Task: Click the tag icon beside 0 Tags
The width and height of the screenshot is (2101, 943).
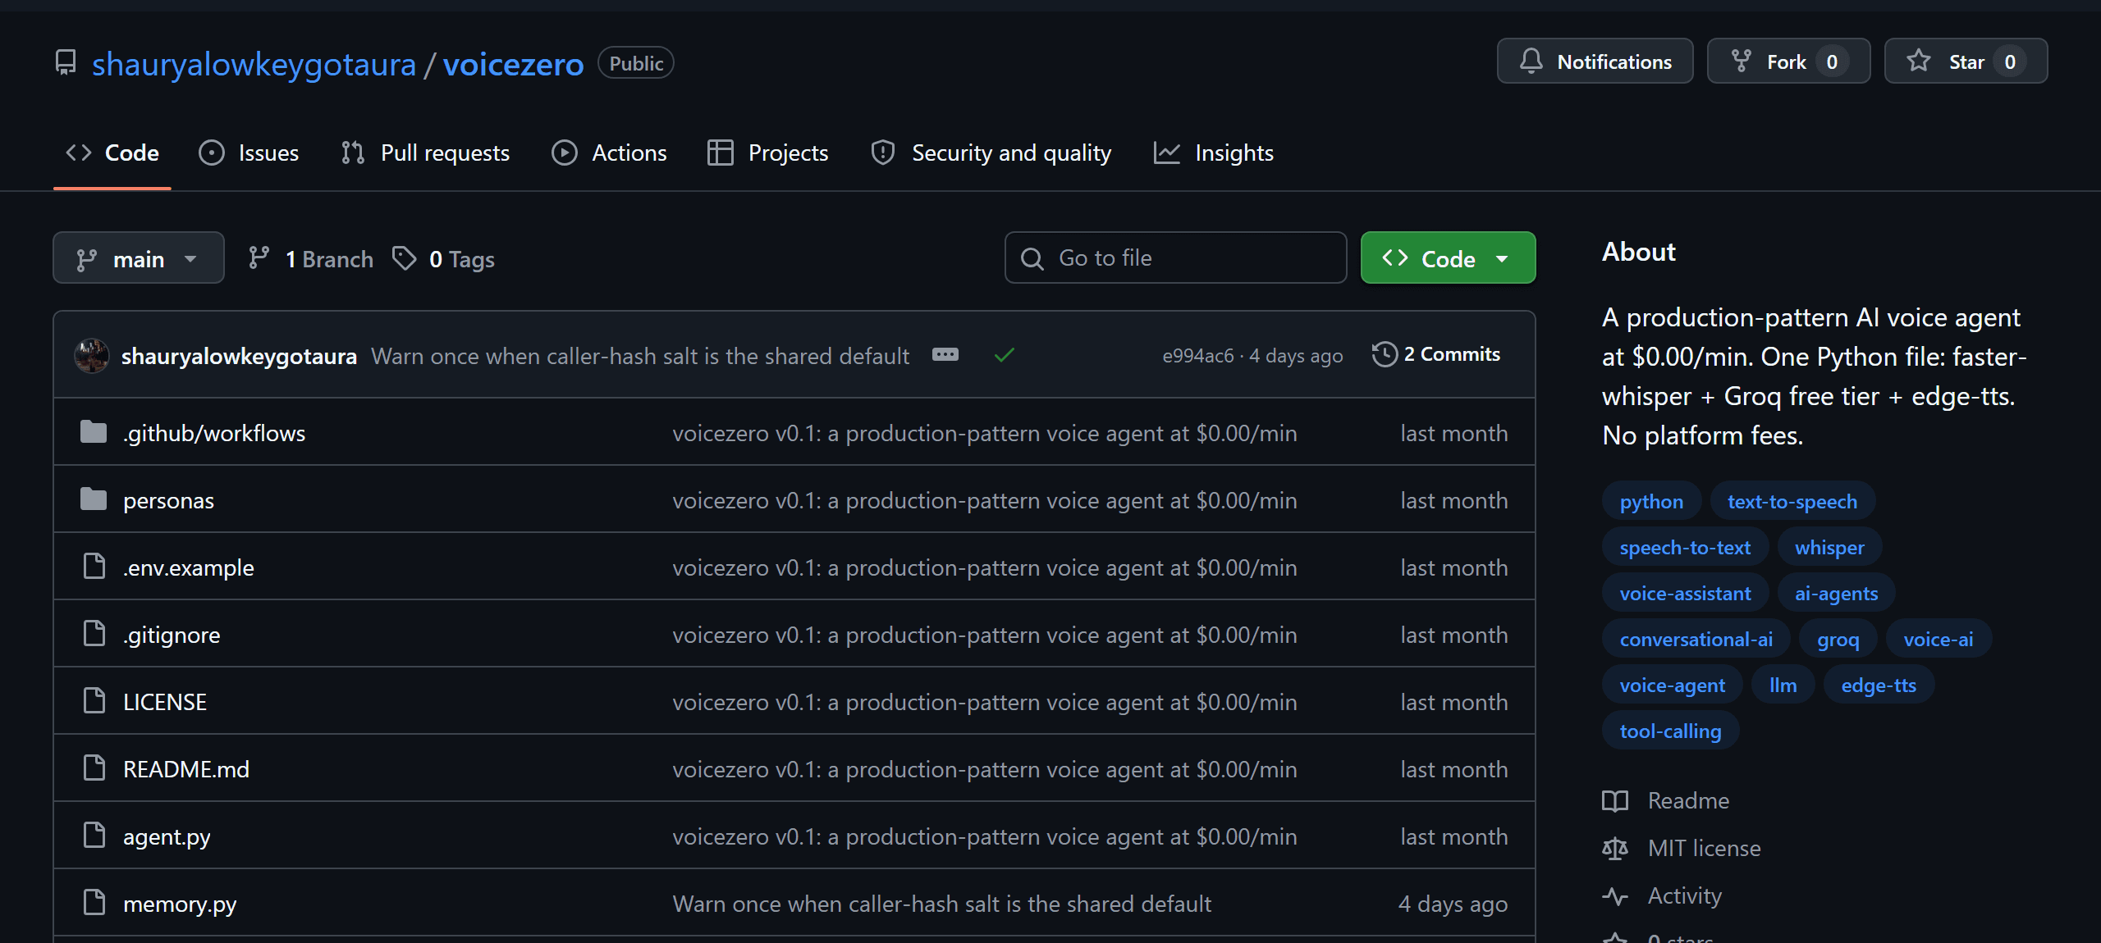Action: click(x=404, y=258)
